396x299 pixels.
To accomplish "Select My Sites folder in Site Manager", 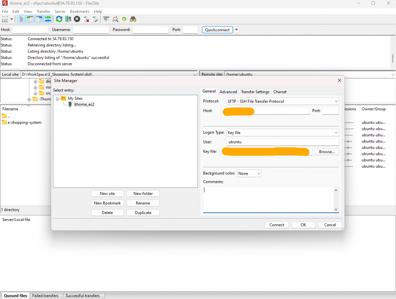I will tap(75, 99).
